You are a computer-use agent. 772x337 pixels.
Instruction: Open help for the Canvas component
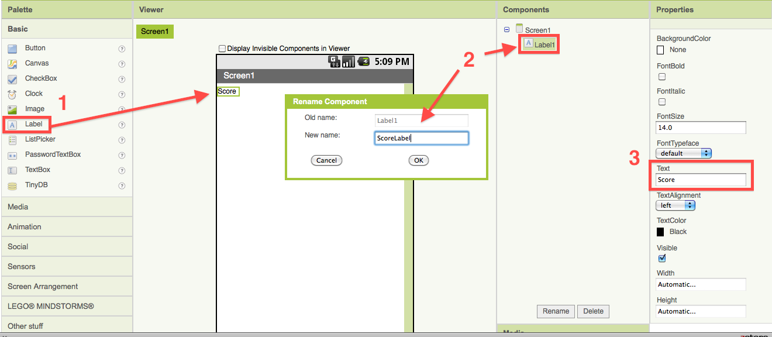click(x=122, y=64)
